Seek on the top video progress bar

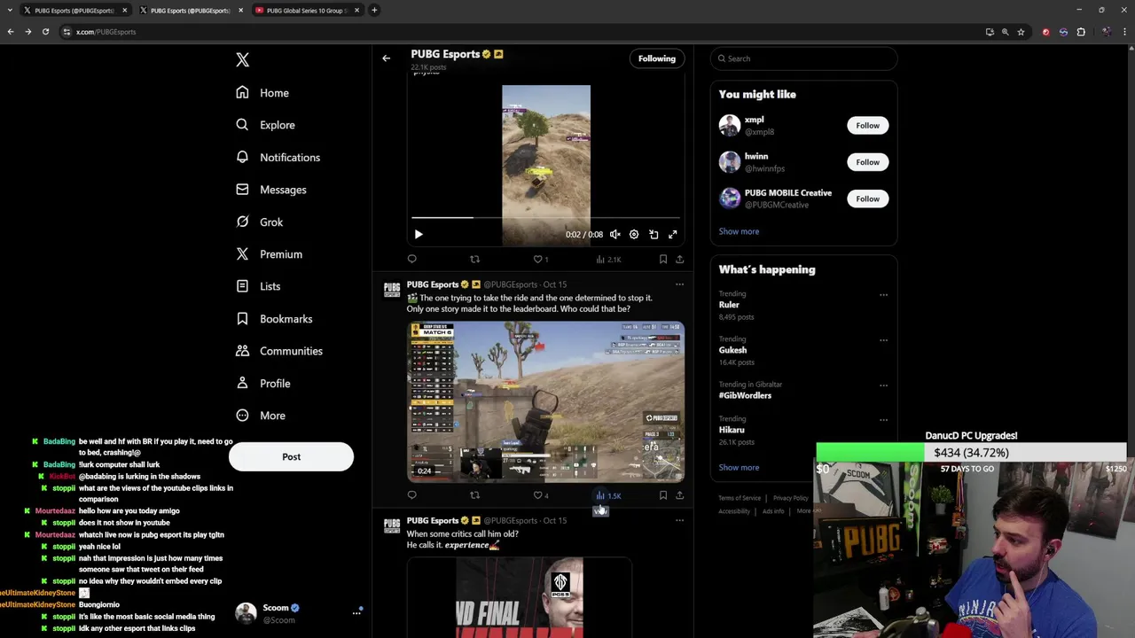(545, 217)
